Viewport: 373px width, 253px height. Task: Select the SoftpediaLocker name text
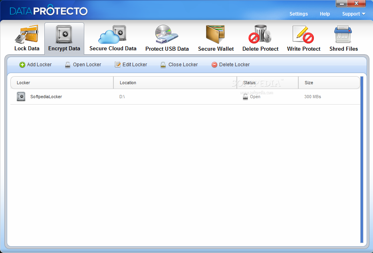click(x=46, y=97)
